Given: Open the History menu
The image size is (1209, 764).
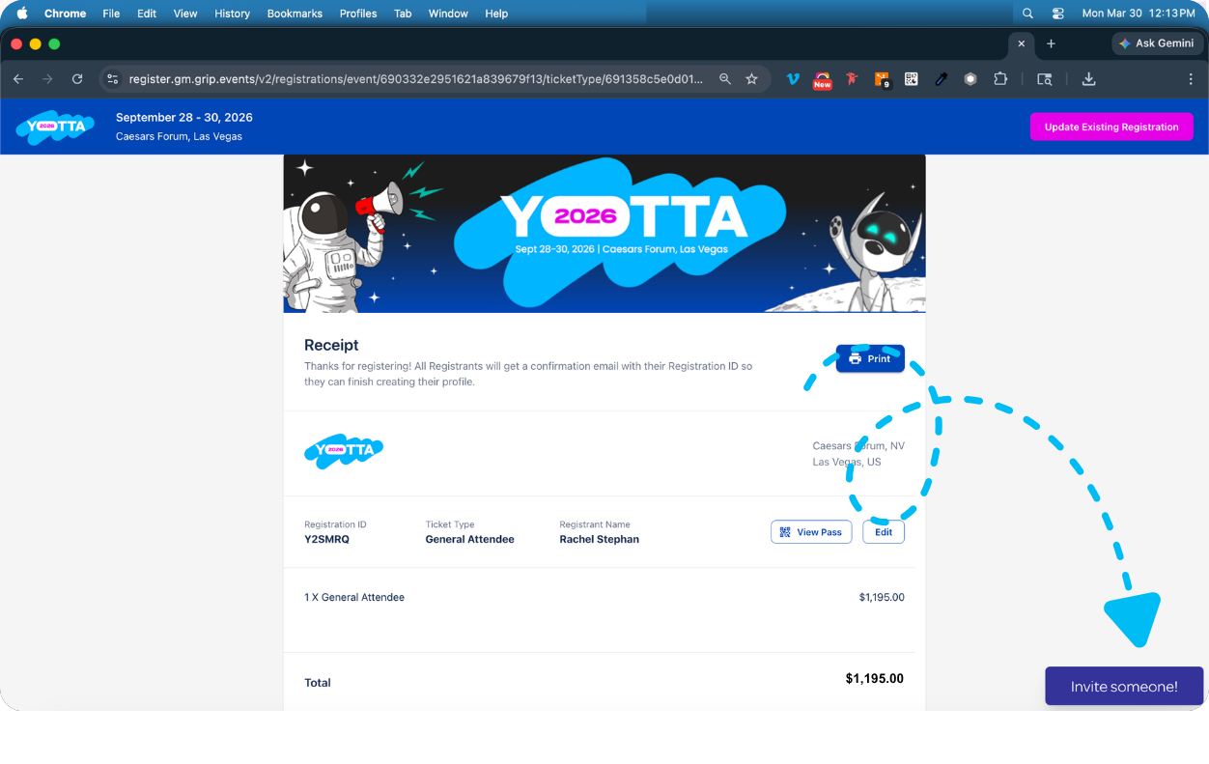Looking at the screenshot, I should pos(232,14).
